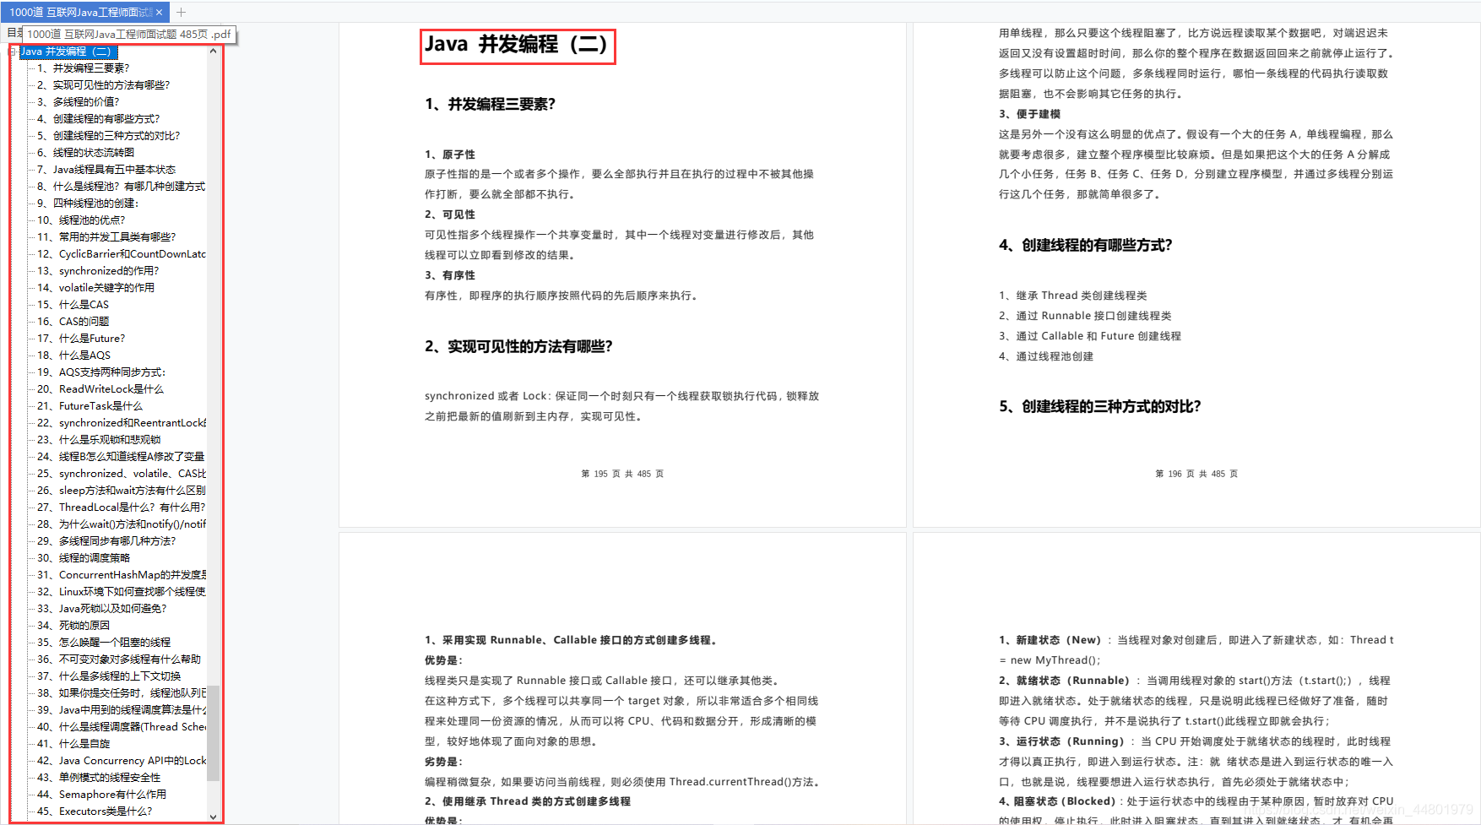
Task: Select outline item 30、线程的调度策略
Action: tap(84, 558)
